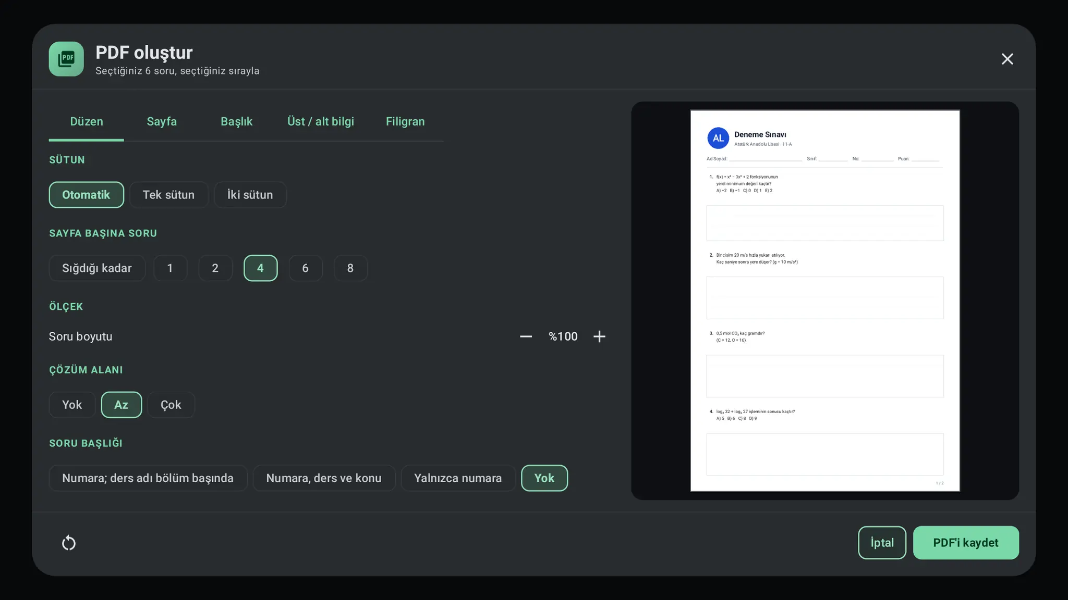Close the PDF oluştur dialog
Image resolution: width=1068 pixels, height=600 pixels.
[x=1007, y=59]
